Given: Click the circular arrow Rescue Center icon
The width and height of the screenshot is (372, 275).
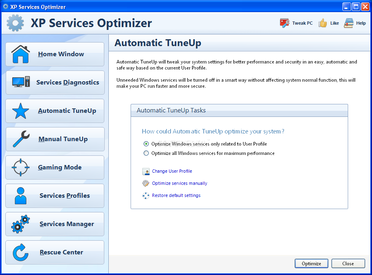Looking at the screenshot, I should 21,252.
